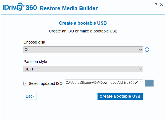
Task: Untick the Select updated ISO checkbox box
Action: pyautogui.click(x=26, y=83)
